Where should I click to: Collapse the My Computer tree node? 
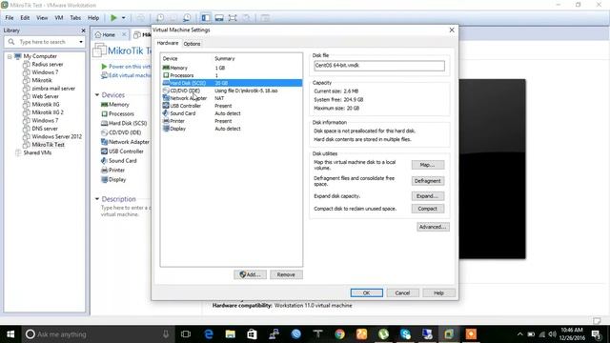(x=10, y=56)
